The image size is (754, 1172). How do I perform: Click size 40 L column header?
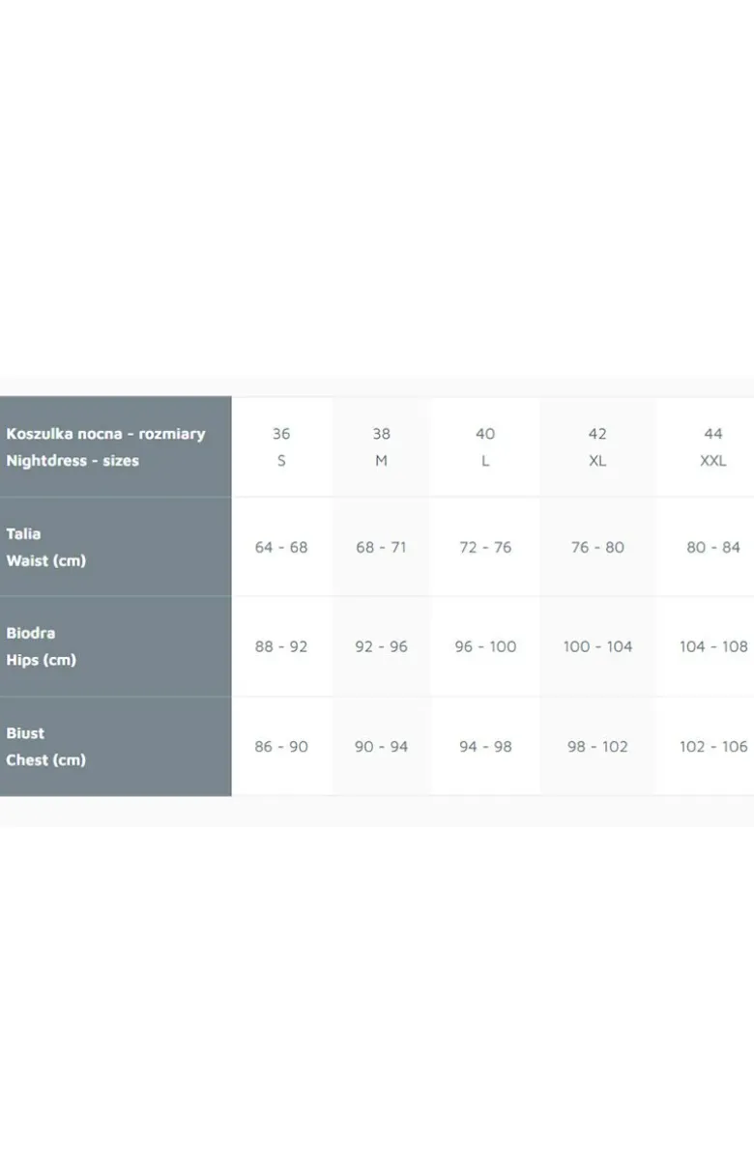[x=485, y=447]
